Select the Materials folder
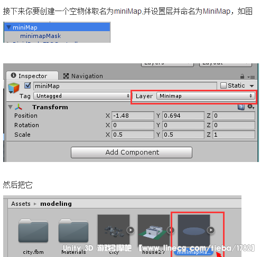This screenshot has width=279, height=257. pyautogui.click(x=73, y=231)
